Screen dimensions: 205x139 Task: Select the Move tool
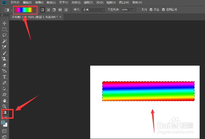click(4, 23)
